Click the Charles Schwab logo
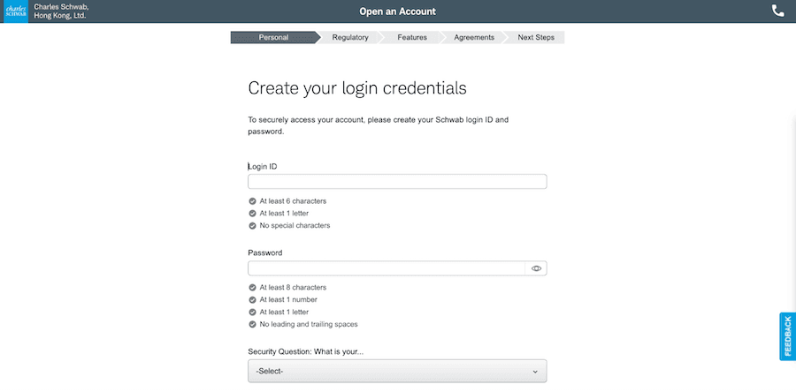The width and height of the screenshot is (796, 392). click(x=14, y=11)
